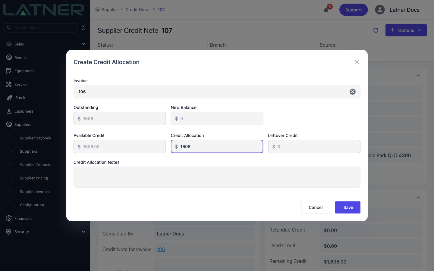The width and height of the screenshot is (434, 271).
Task: Click the Stock sidebar icon
Action: (x=9, y=98)
